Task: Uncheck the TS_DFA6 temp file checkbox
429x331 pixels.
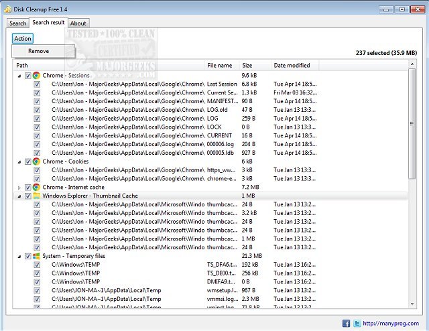Action: pos(37,265)
